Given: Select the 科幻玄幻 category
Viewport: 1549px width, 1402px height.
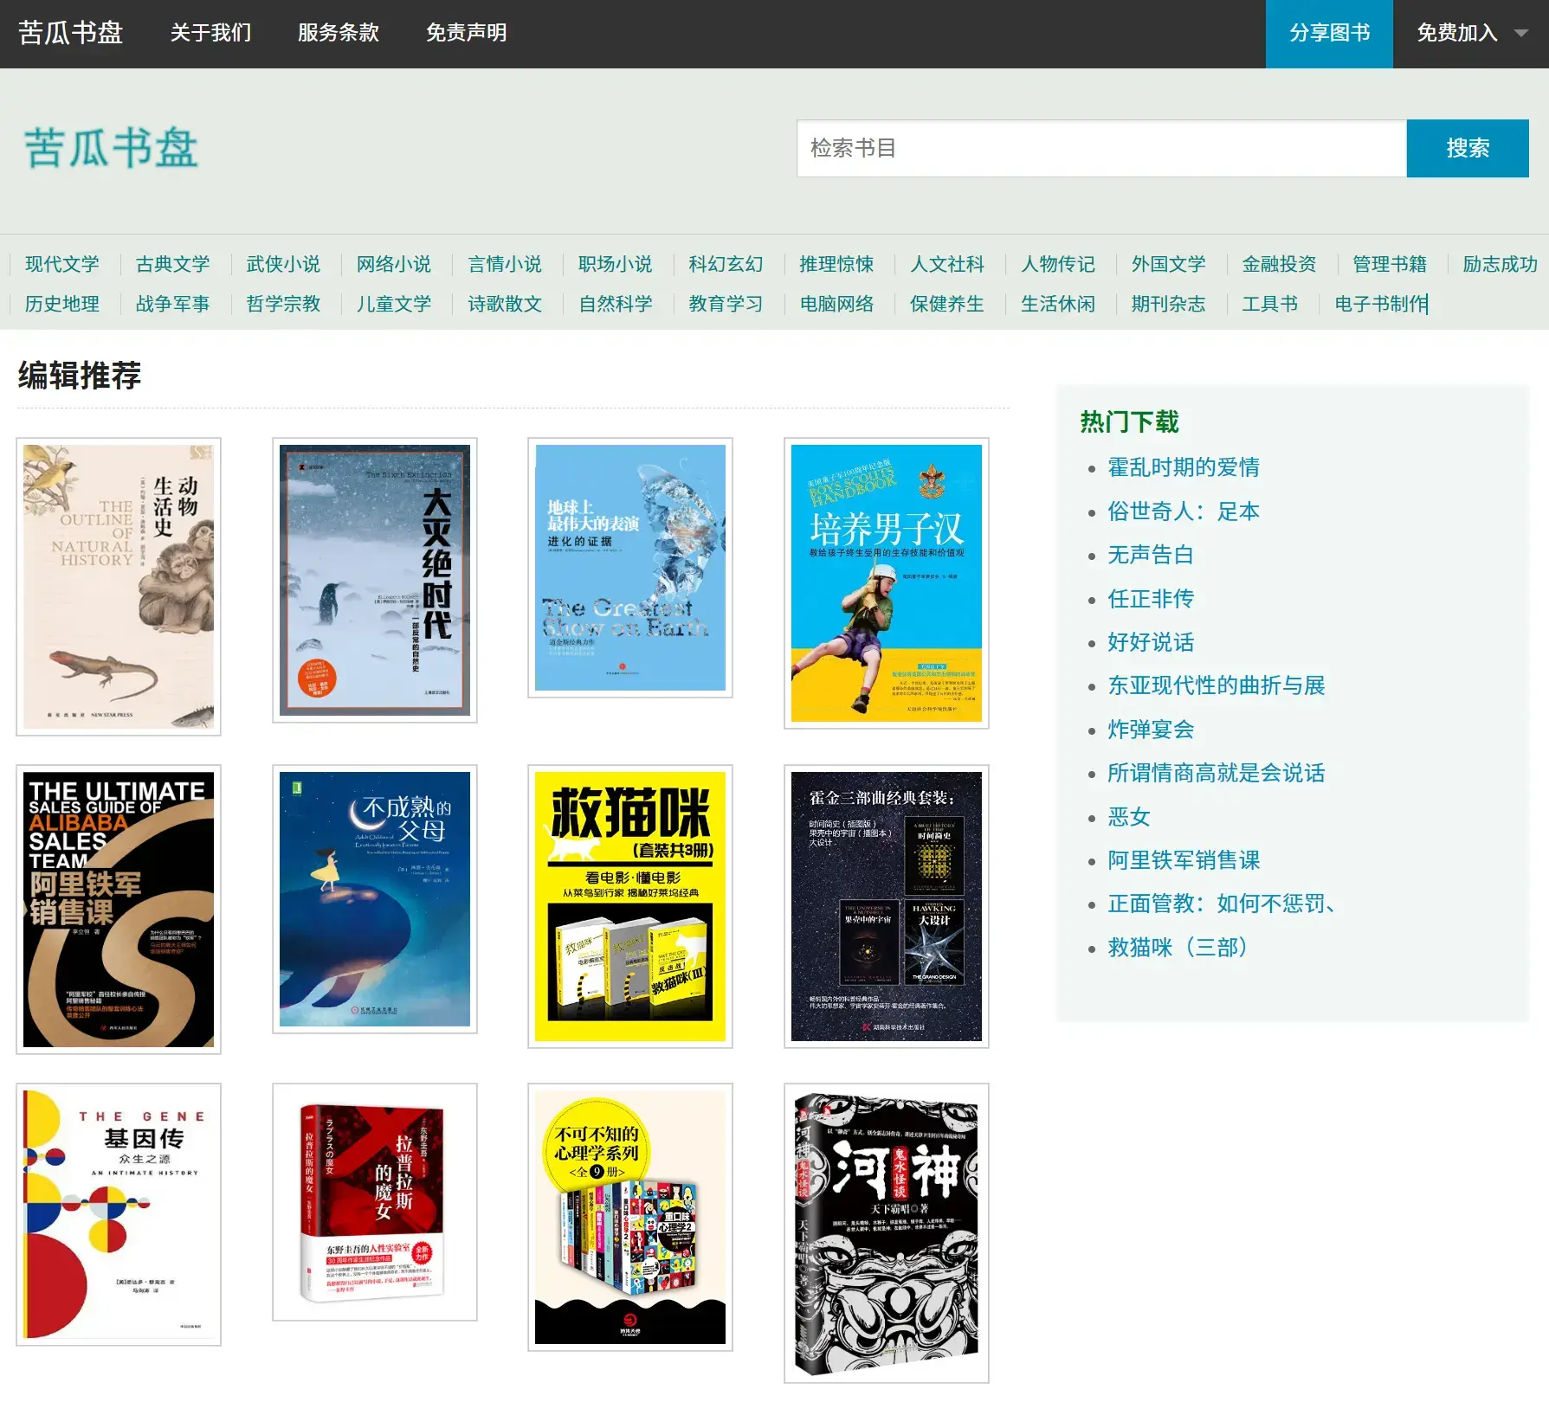Looking at the screenshot, I should point(726,264).
